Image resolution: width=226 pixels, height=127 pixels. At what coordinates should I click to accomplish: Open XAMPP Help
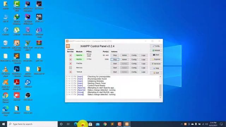[x=156, y=68]
